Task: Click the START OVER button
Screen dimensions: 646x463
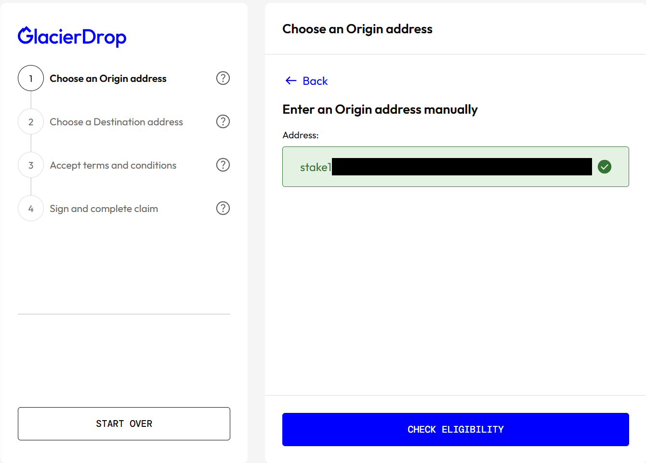Action: (x=124, y=423)
